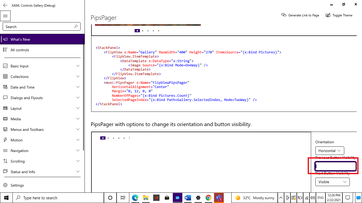
Task: Click the Date and Time calendar icon
Action: tap(5, 87)
